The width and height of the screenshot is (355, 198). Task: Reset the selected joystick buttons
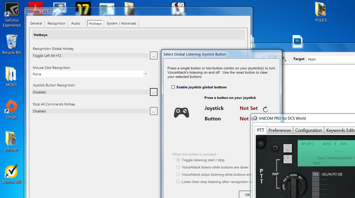coord(265,109)
